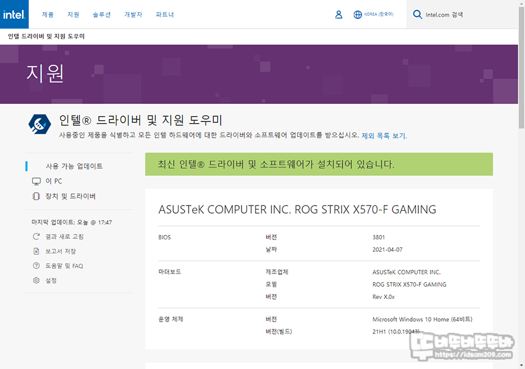
Task: Open the 장치 및 드라이버 section
Action: pos(71,196)
